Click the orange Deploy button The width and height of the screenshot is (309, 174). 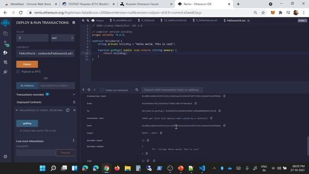click(27, 64)
